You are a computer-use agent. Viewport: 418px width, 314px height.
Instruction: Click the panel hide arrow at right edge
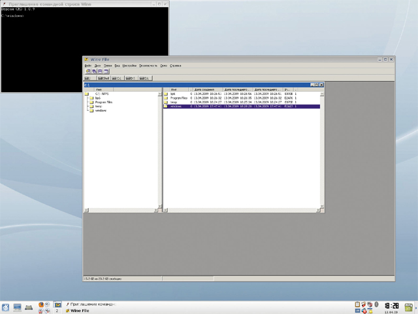pyautogui.click(x=416, y=307)
